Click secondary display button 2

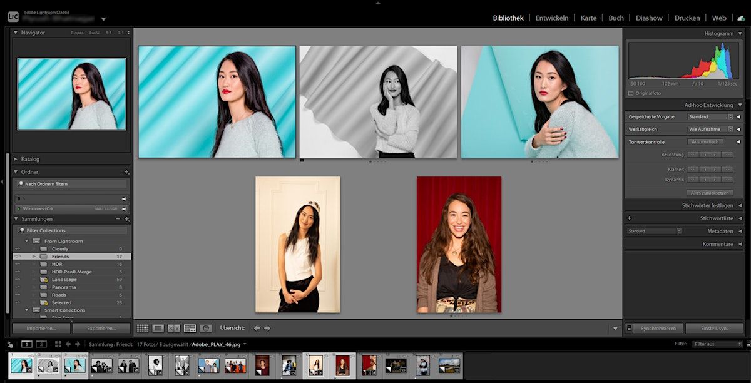(x=41, y=344)
